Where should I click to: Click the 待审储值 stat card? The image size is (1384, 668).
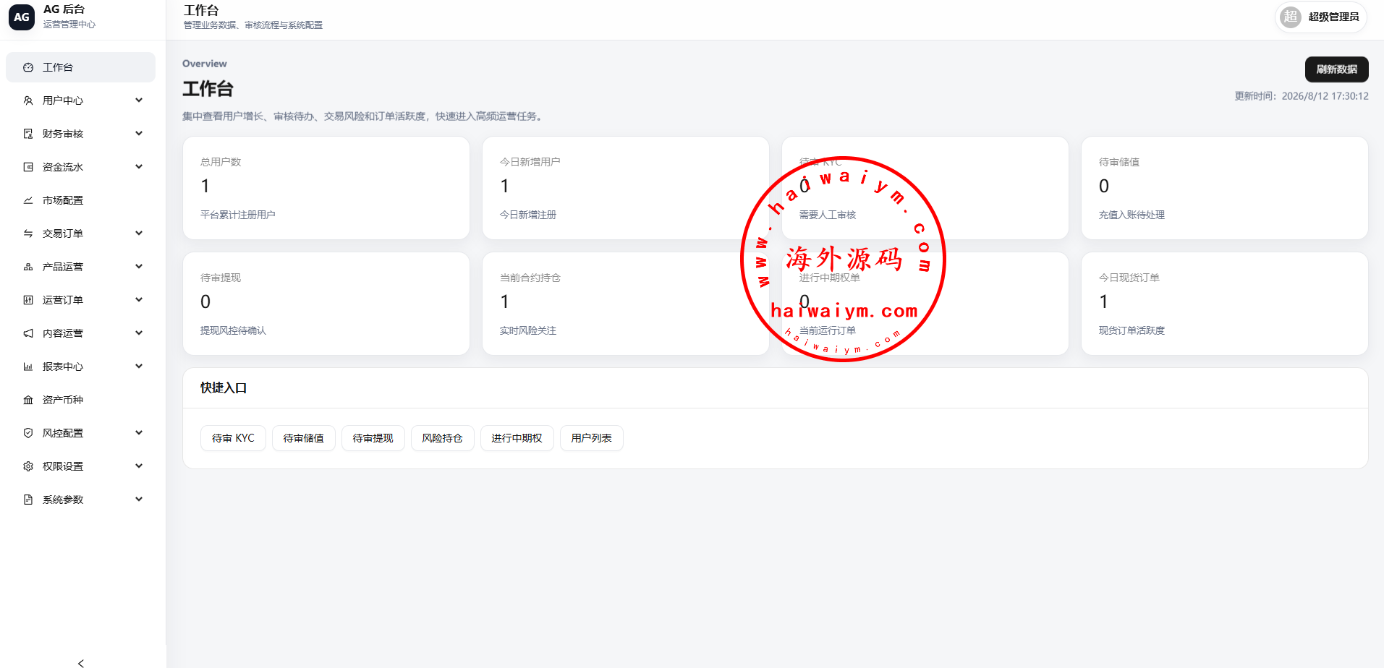coord(1225,188)
